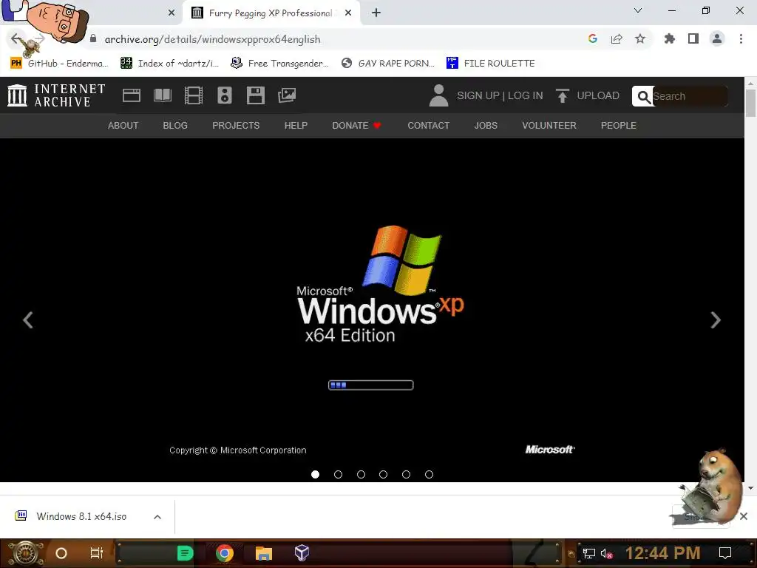Open the Texts book icon

pos(162,95)
